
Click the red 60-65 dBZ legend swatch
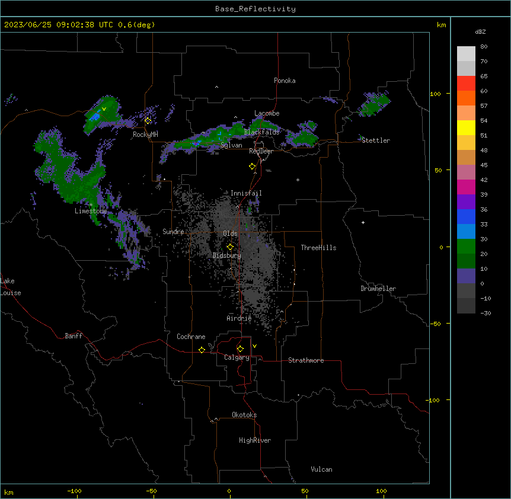466,84
